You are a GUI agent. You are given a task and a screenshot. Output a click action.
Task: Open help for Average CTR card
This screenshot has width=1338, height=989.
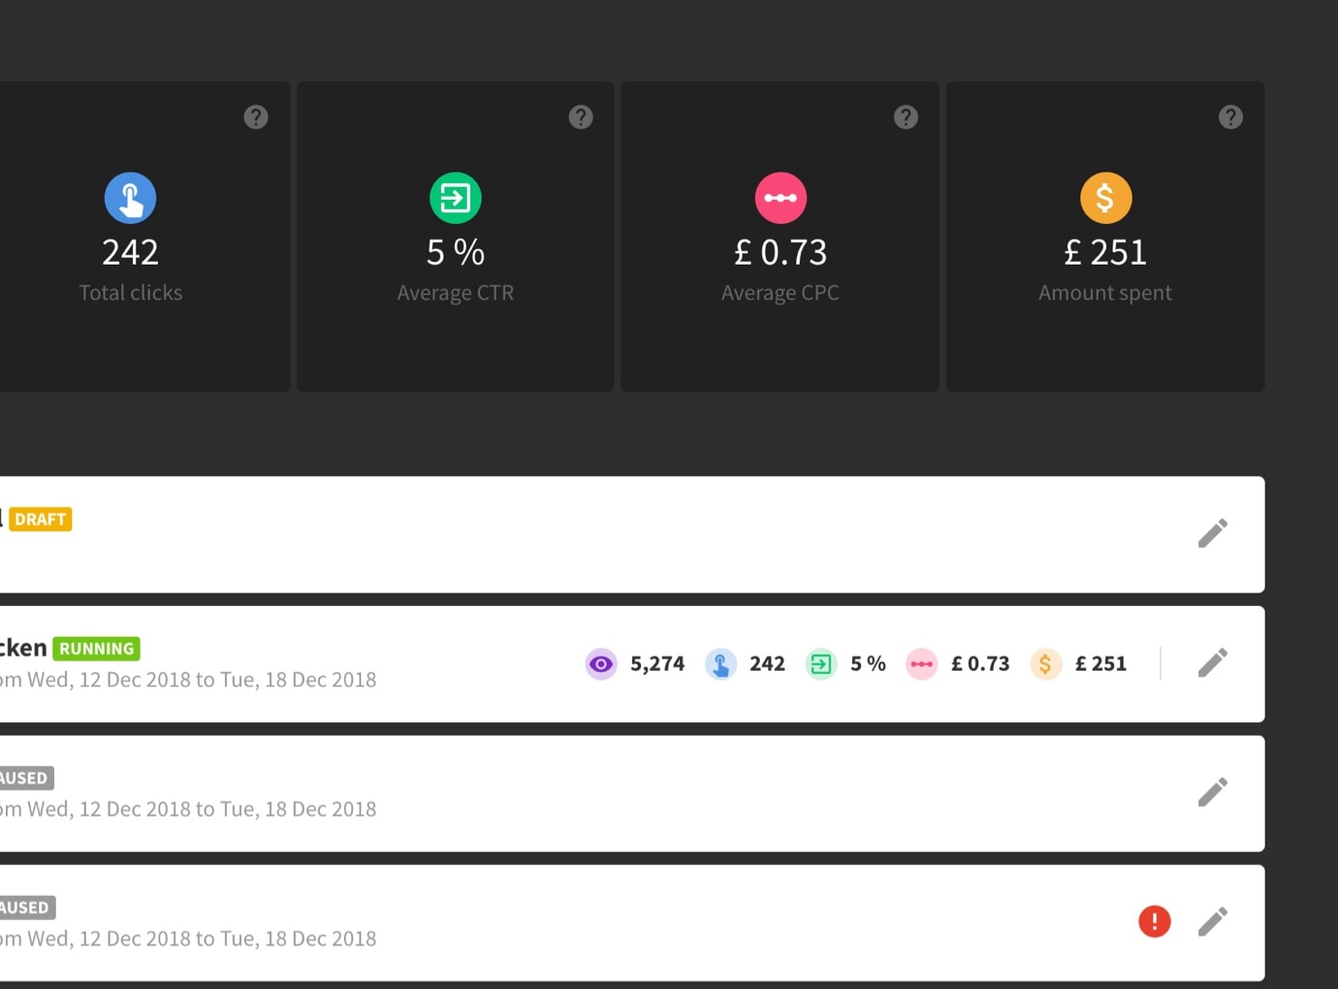[x=581, y=117]
